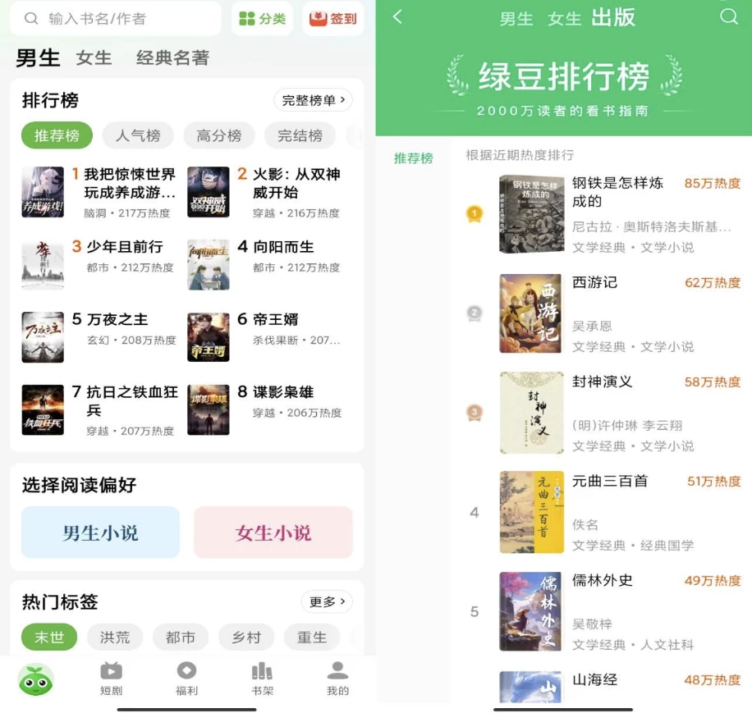Go back with the left arrow
This screenshot has height=713, width=752.
point(397,17)
